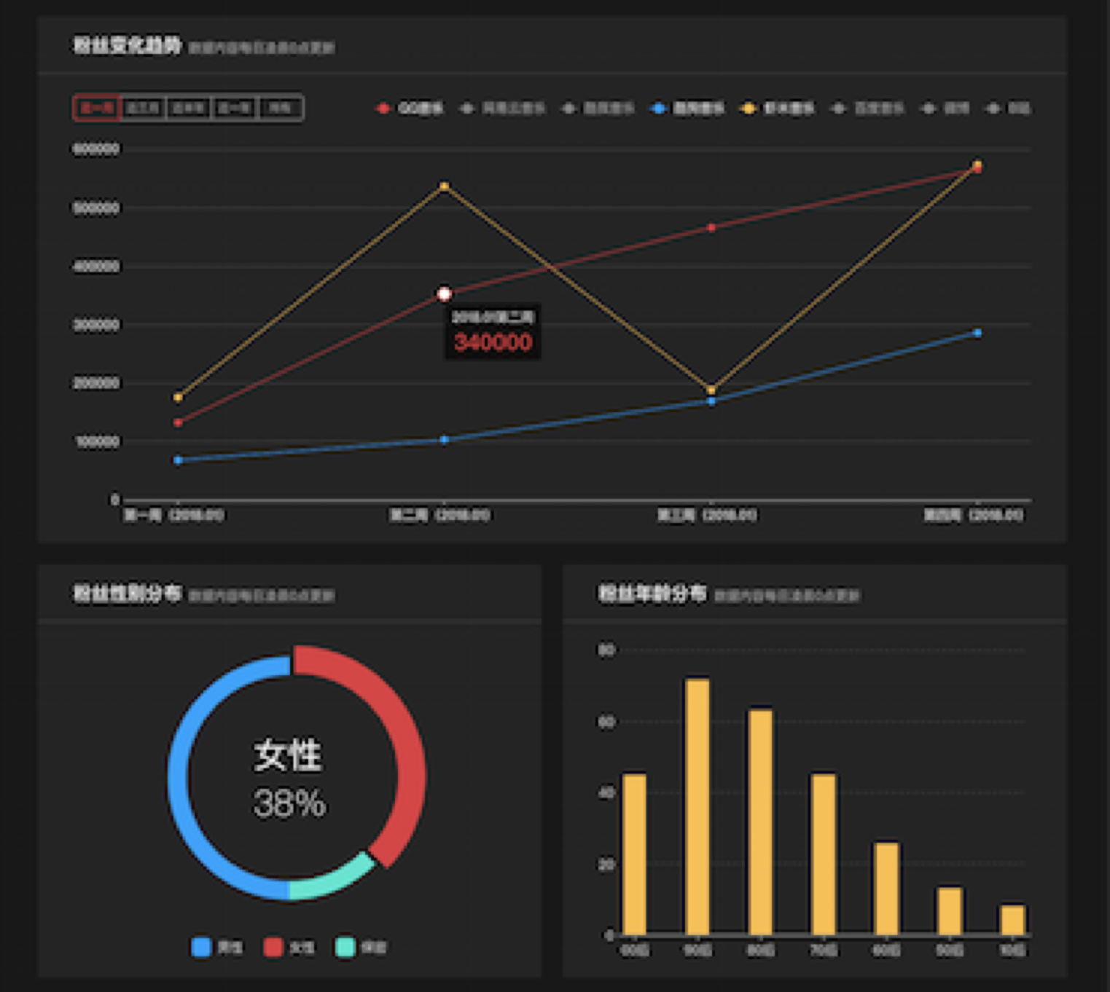Toggle the blue series in the line chart legend

pos(687,109)
